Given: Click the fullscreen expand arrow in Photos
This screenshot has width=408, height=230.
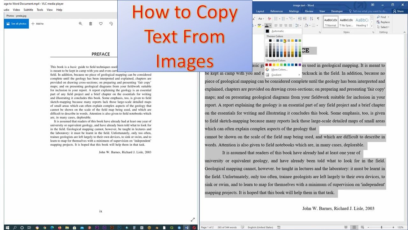Looking at the screenshot, I should (193, 219).
